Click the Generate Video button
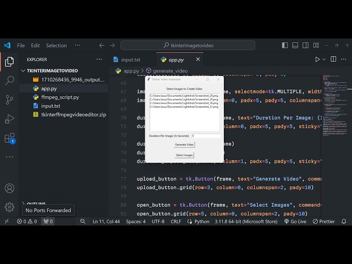The image size is (352, 264). click(x=184, y=145)
